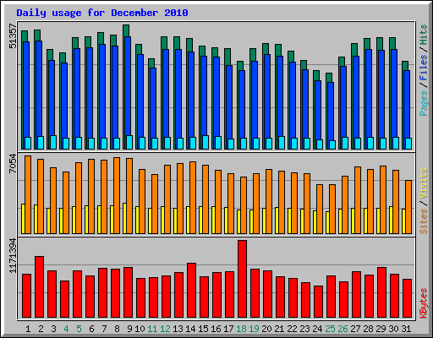This screenshot has width=433, height=338.
Task: Click the cyan Pages bar for day 25
Action: coord(332,144)
